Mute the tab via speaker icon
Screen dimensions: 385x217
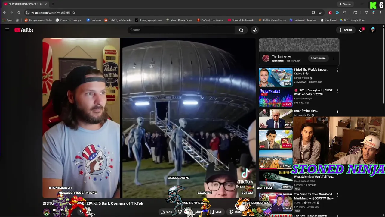[x=41, y=4]
